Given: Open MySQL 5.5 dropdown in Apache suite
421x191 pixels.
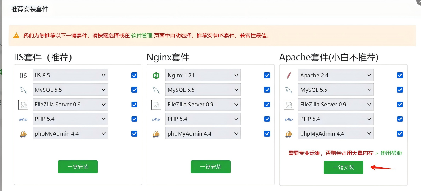Looking at the screenshot, I should (x=336, y=90).
